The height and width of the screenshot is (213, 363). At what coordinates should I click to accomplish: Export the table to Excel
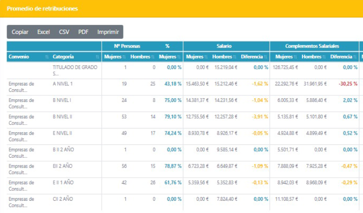coord(44,32)
